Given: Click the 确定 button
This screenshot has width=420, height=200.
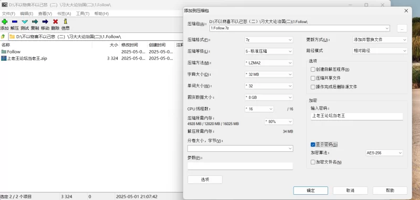Looking at the screenshot, I should pyautogui.click(x=311, y=191).
